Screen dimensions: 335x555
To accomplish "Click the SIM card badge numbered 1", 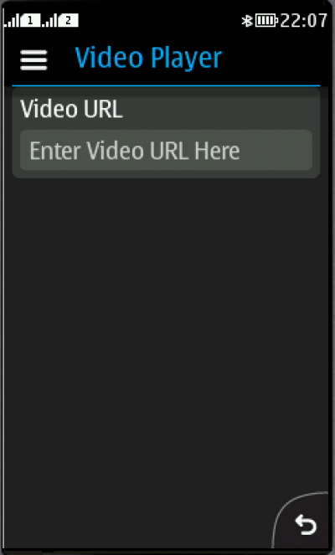I will [30, 21].
